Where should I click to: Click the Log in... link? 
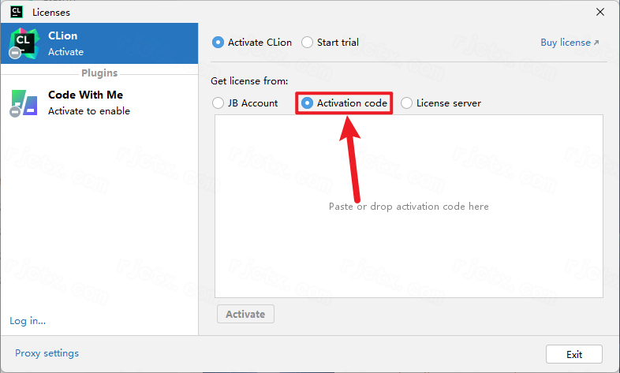[28, 320]
